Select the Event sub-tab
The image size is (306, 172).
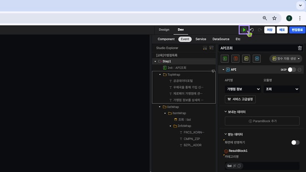(x=185, y=39)
